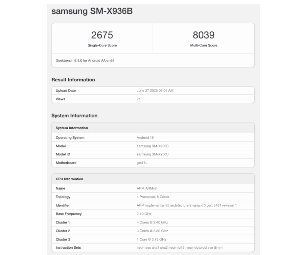Click the Instruction Sets label
The height and width of the screenshot is (255, 301).
point(68,248)
